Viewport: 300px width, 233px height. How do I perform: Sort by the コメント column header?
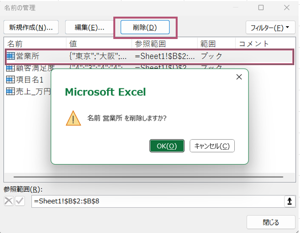coord(265,44)
